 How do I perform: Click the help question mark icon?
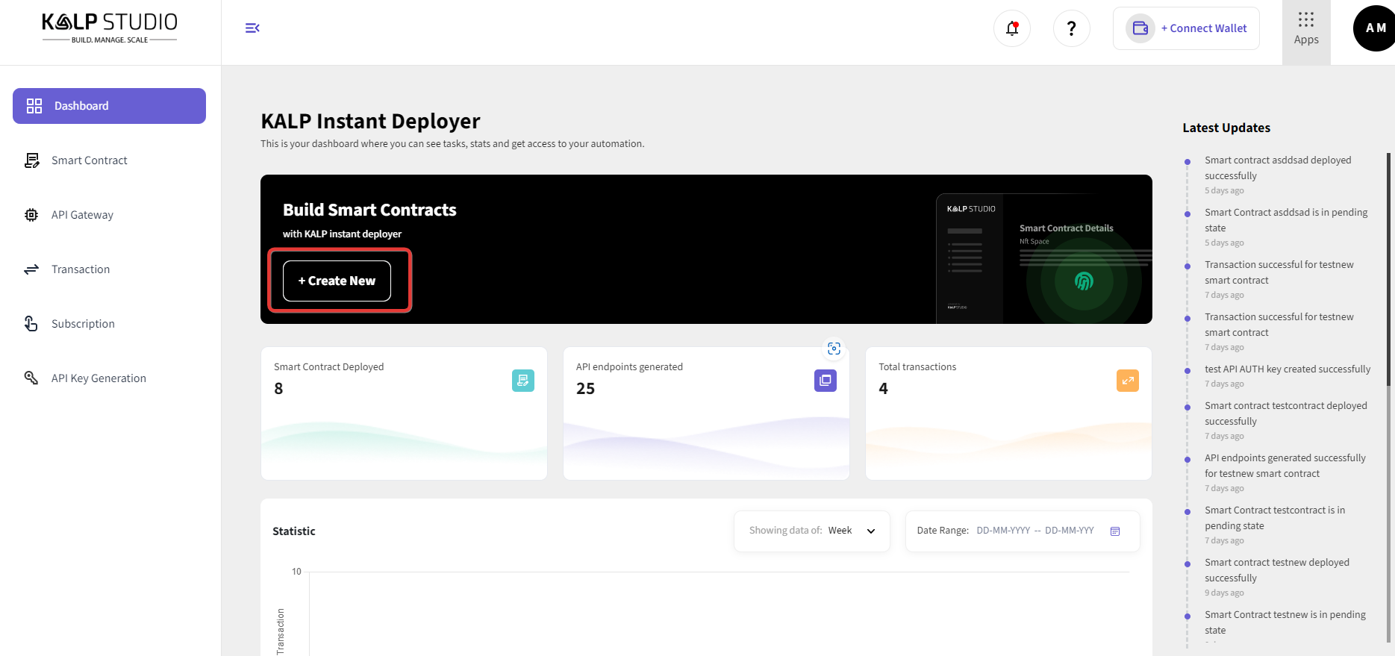[1071, 28]
